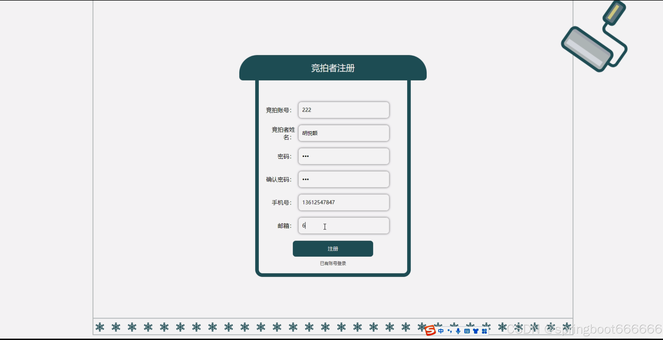The image size is (663, 340).
Task: Click the 手机号 phone number field
Action: coord(344,202)
